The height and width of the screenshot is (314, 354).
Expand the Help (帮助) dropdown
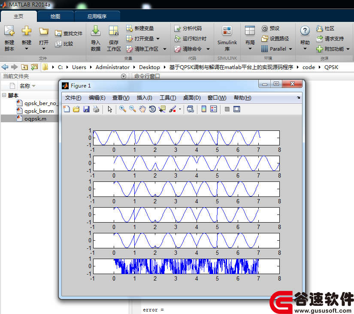[x=305, y=48]
